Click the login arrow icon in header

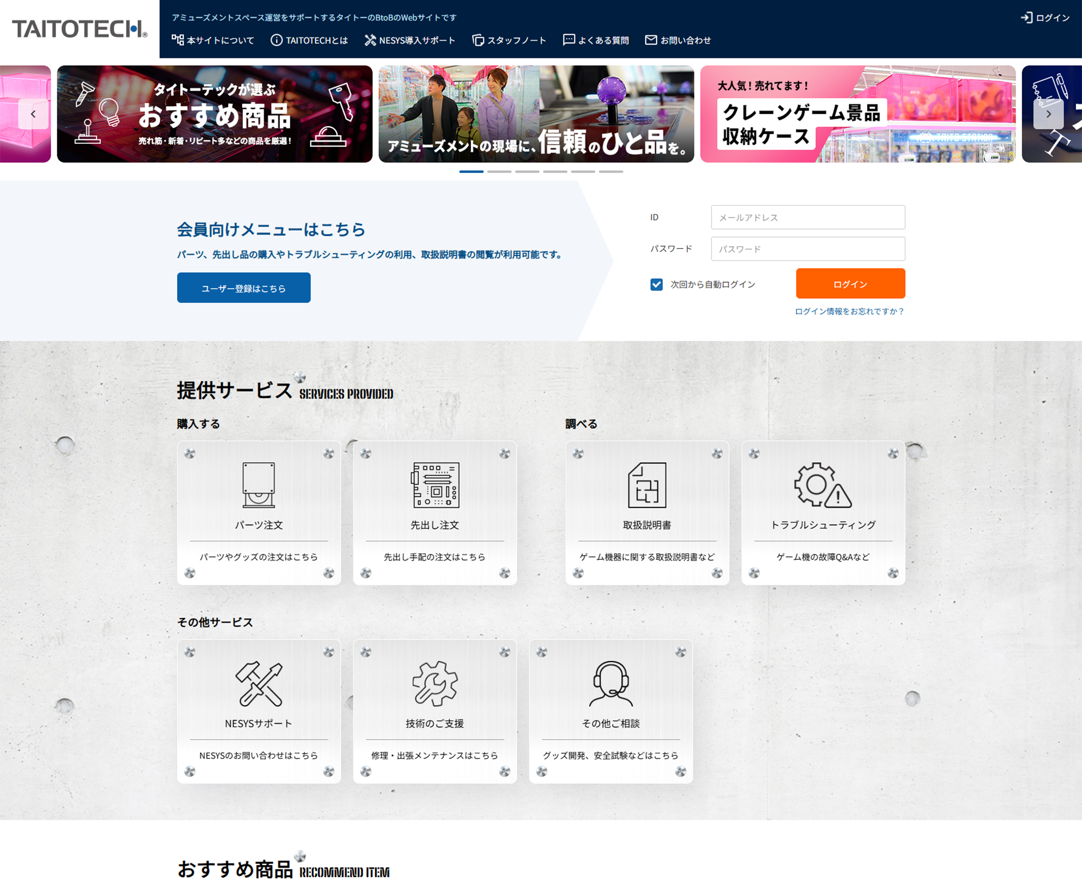[1026, 18]
